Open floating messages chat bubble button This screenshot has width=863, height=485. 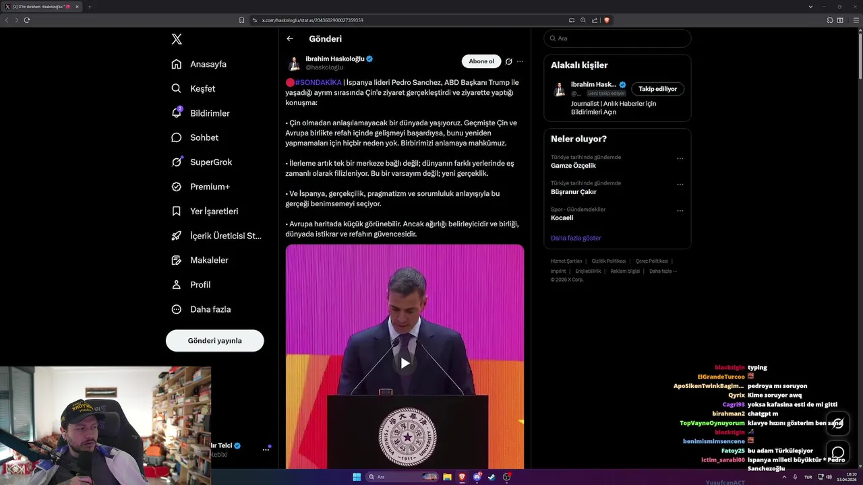click(x=838, y=453)
